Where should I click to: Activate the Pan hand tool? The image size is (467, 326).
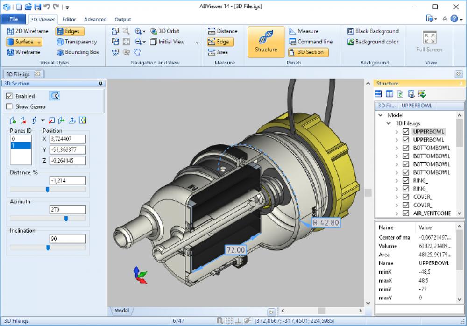point(136,52)
